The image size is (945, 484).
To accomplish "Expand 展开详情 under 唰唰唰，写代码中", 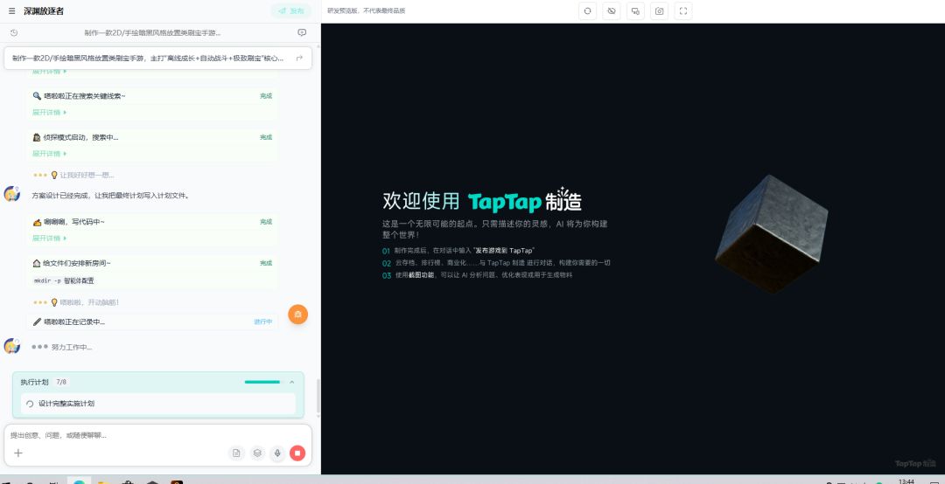I will coord(49,239).
